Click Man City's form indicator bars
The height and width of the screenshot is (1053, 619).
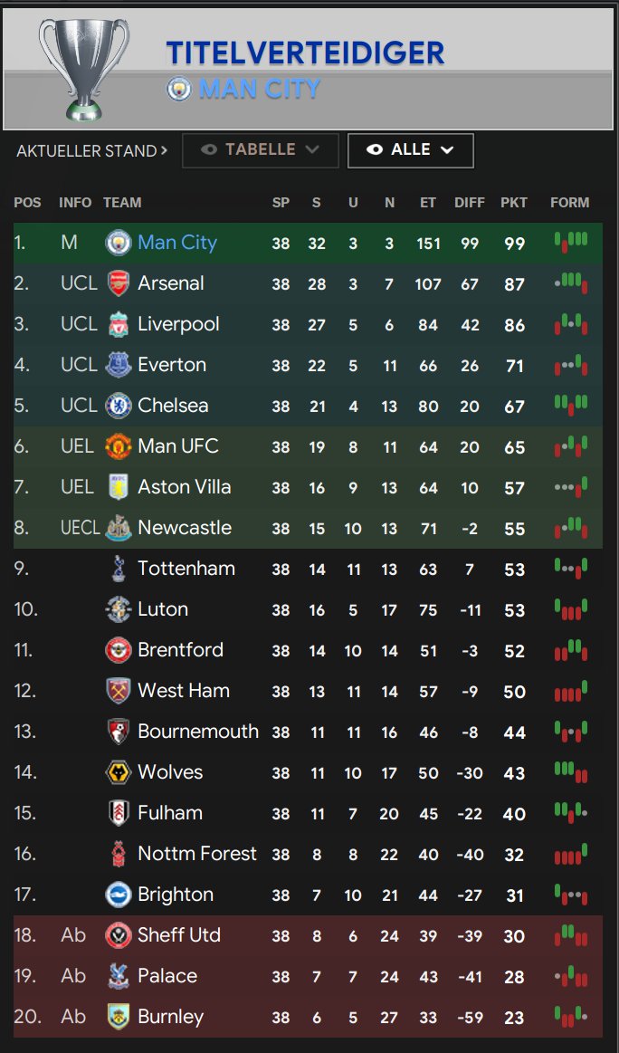click(x=571, y=243)
